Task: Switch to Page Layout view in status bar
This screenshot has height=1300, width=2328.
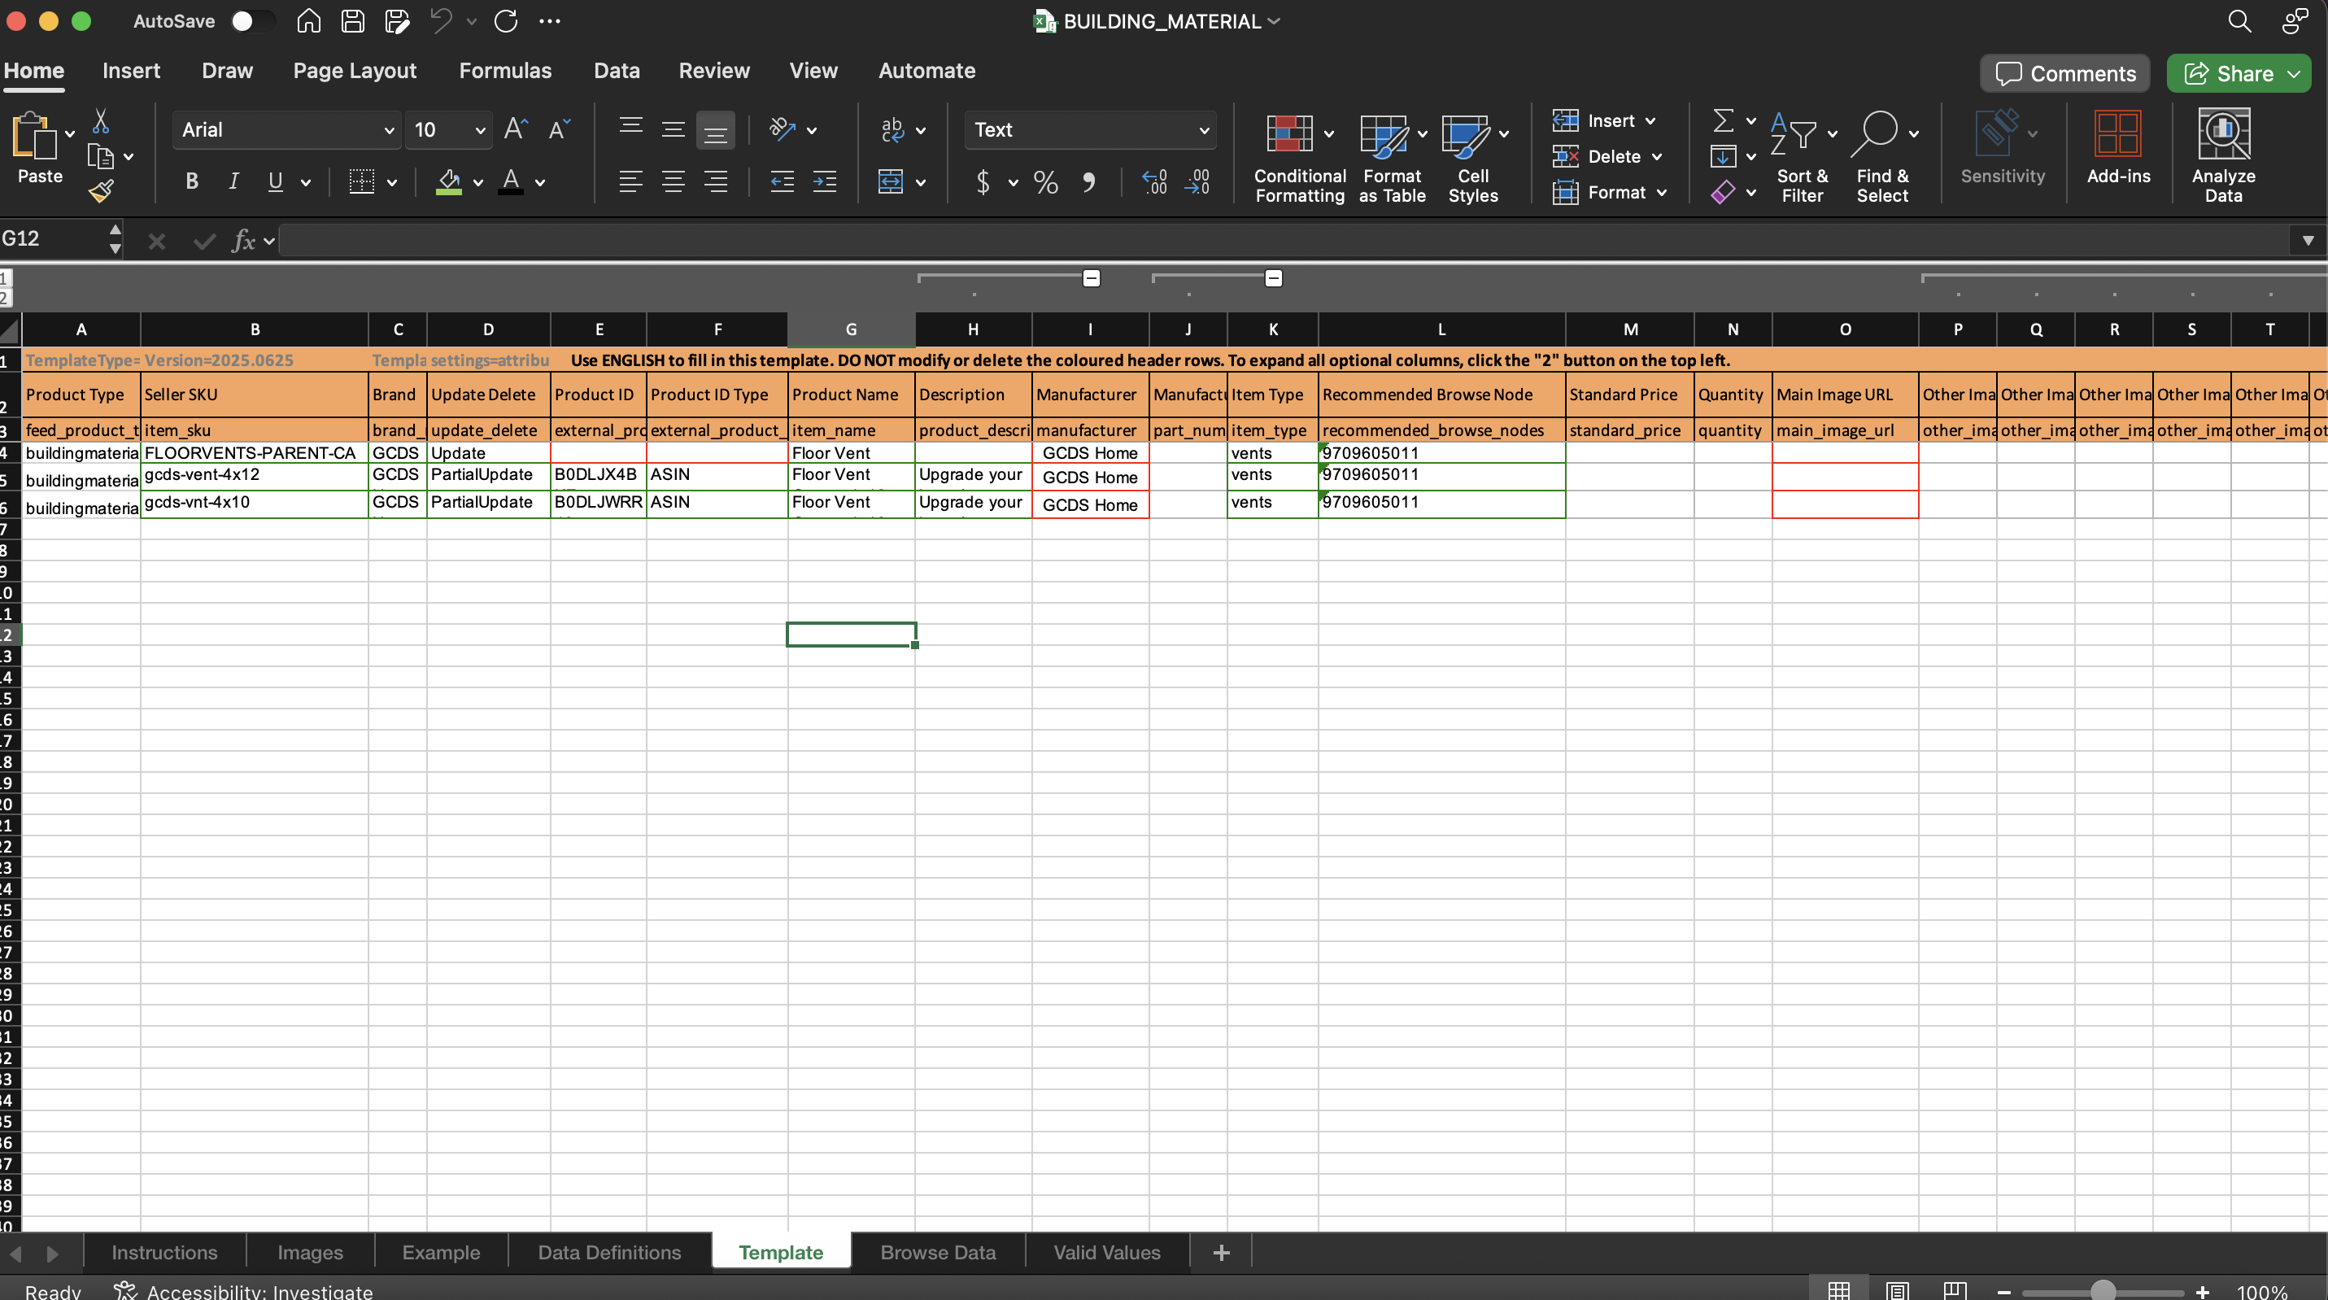Action: click(x=1896, y=1290)
